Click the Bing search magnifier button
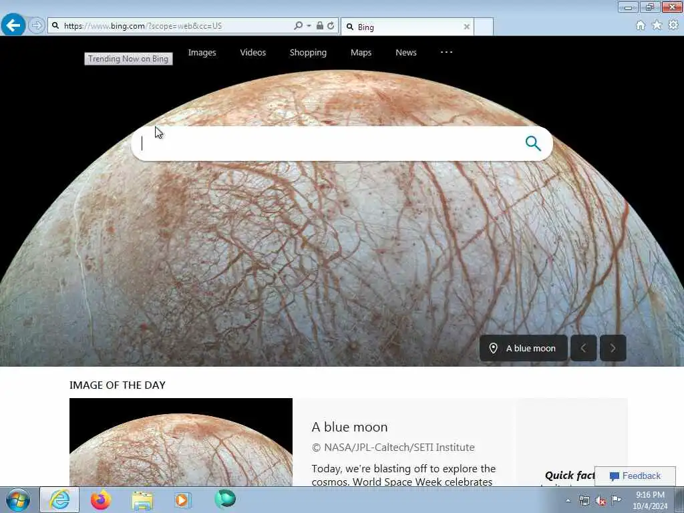The width and height of the screenshot is (684, 513). pos(533,143)
